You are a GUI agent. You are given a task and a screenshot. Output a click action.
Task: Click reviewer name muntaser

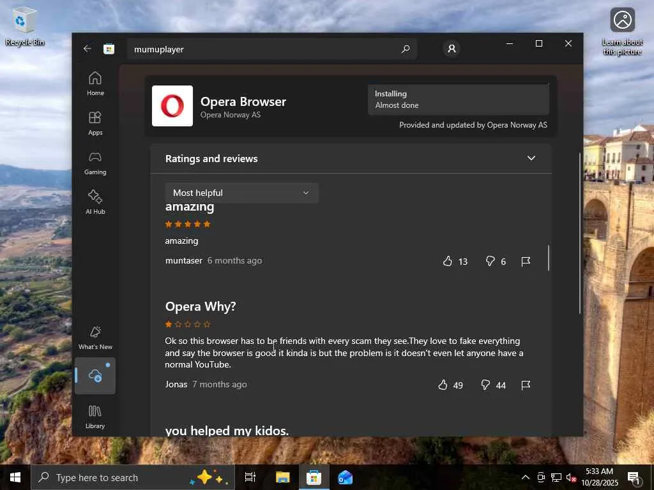pos(183,260)
